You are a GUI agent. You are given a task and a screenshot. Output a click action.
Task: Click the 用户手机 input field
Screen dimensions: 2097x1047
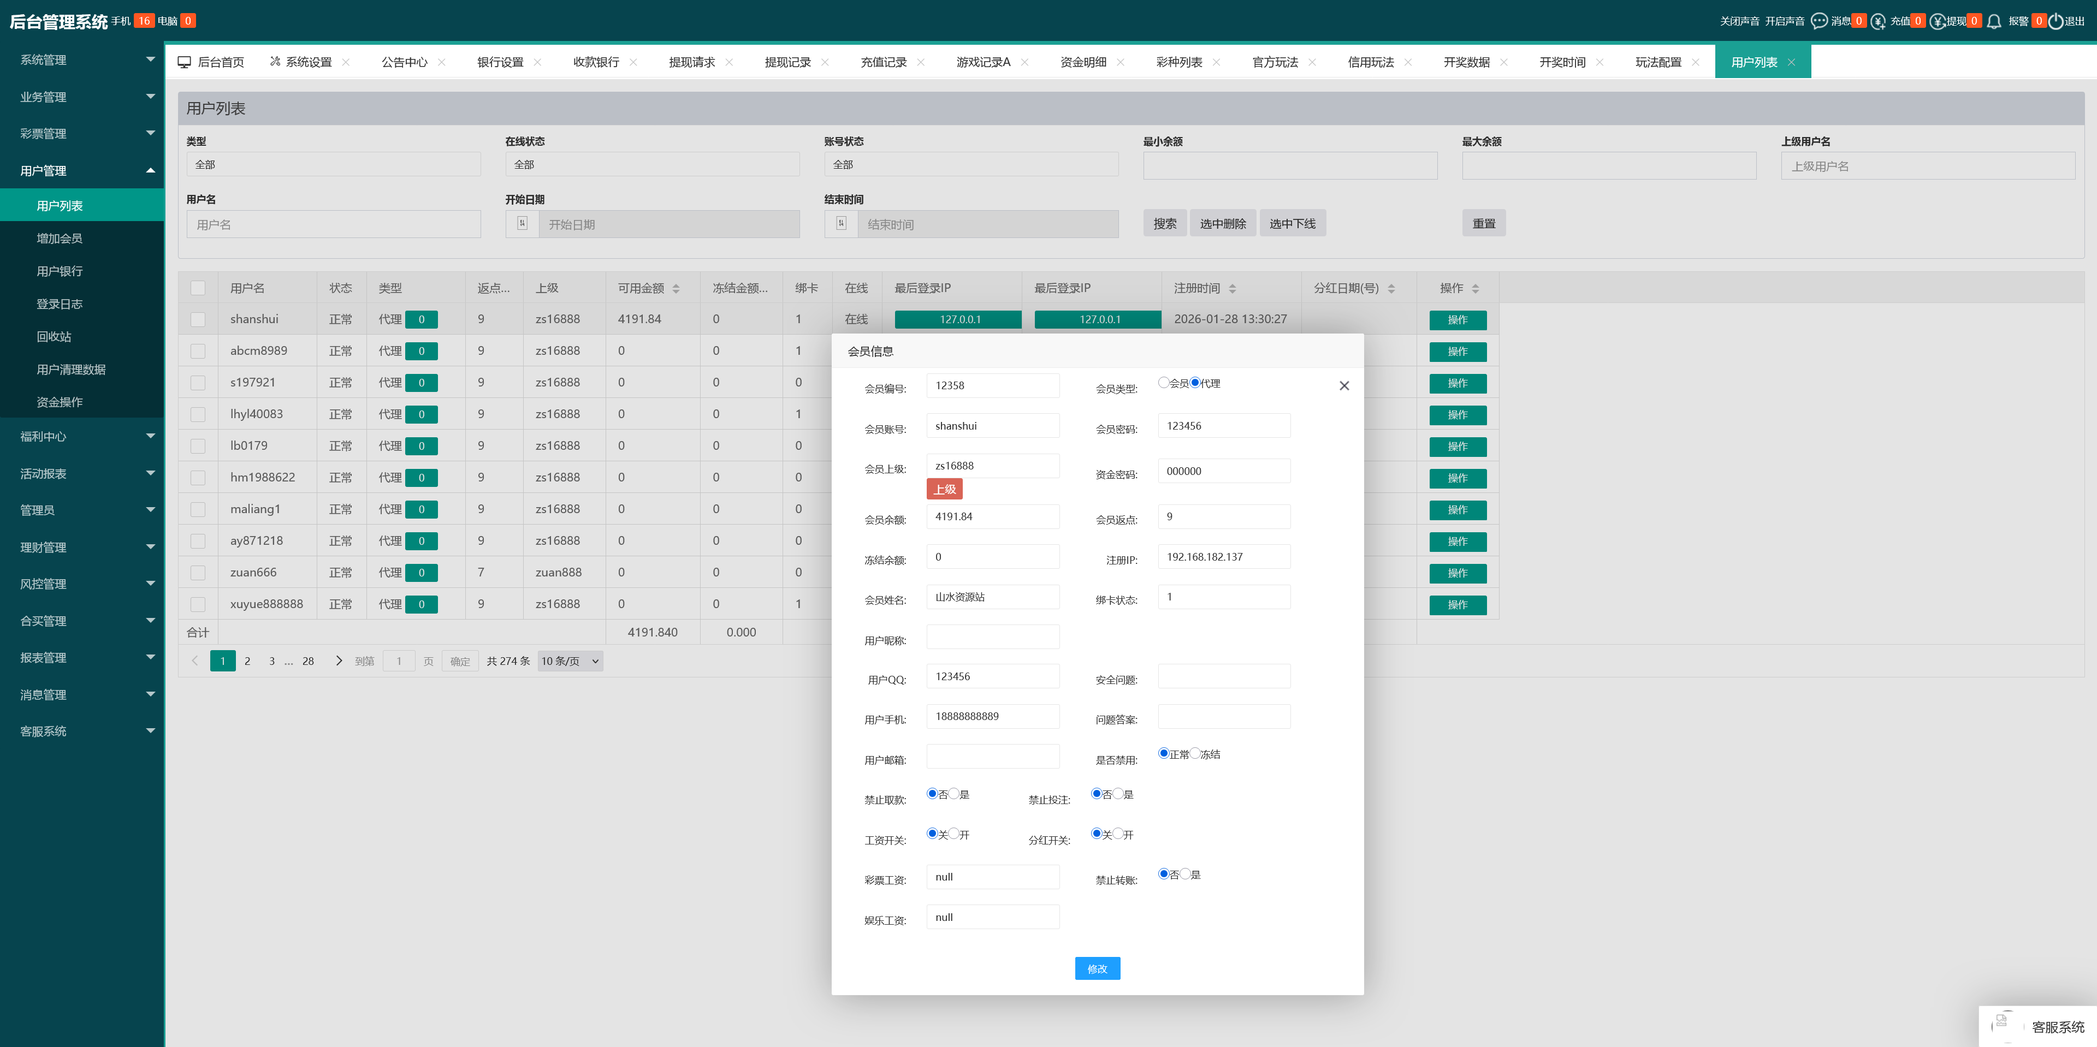click(992, 716)
